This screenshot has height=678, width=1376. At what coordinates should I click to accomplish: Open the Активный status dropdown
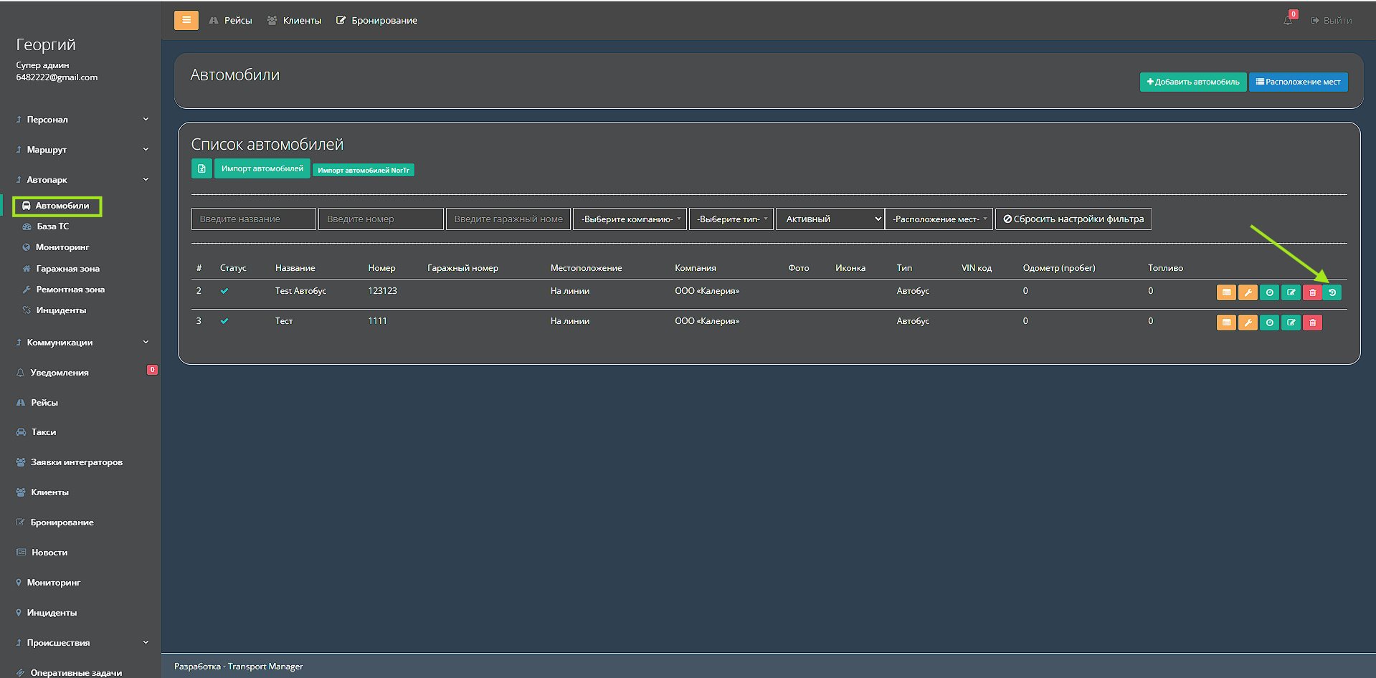pos(830,219)
